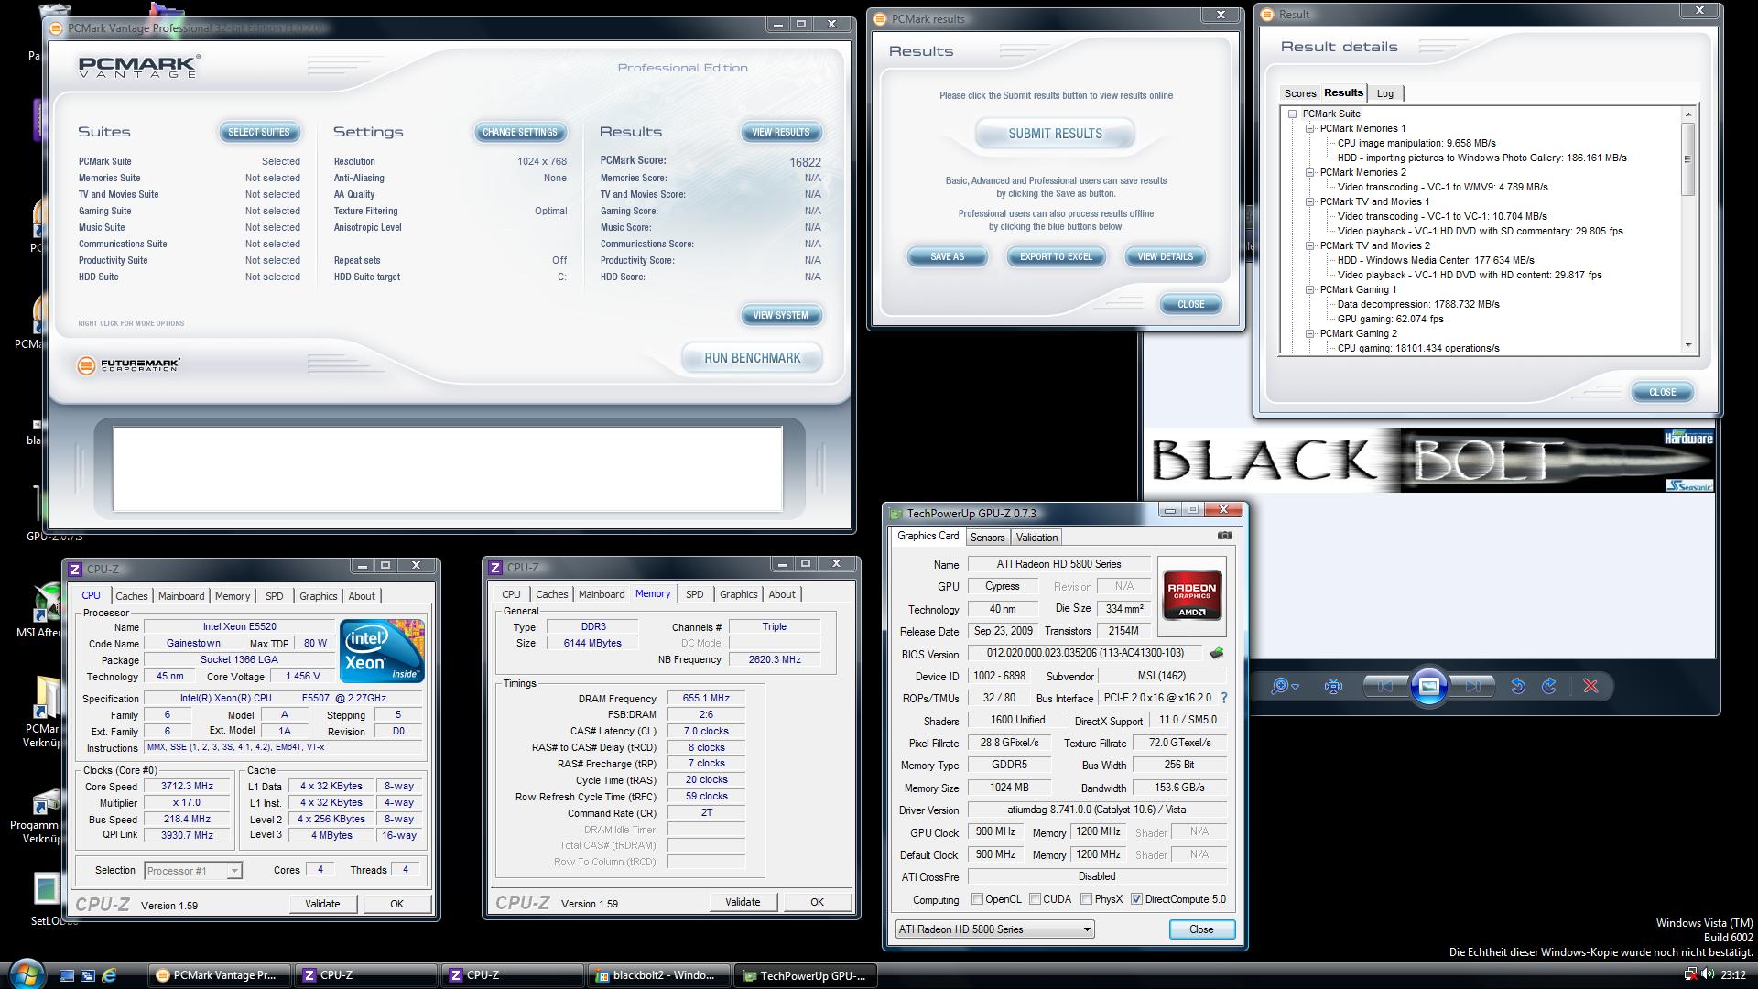This screenshot has width=1758, height=989.
Task: Click Validate in the CPU-Z Memory window
Action: pos(743,902)
